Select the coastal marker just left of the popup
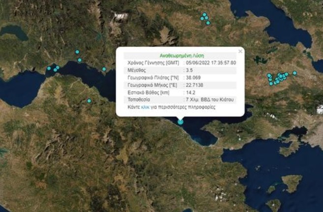The image size is (323, 212). [104, 69]
